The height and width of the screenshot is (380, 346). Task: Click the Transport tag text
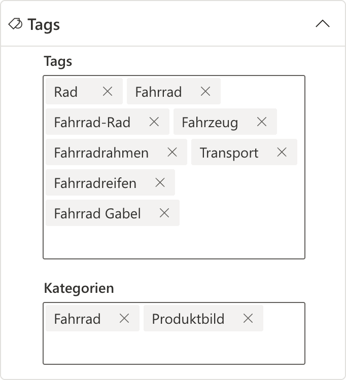pos(229,153)
